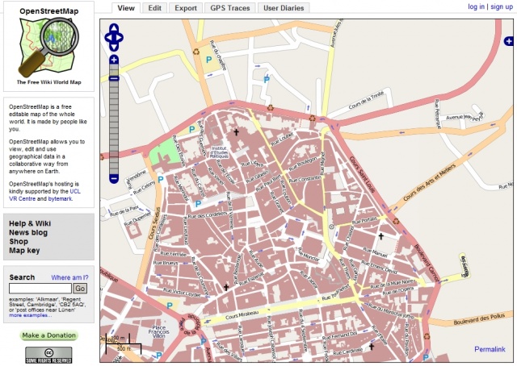Click the Cours Saint Louis label

click(362, 175)
